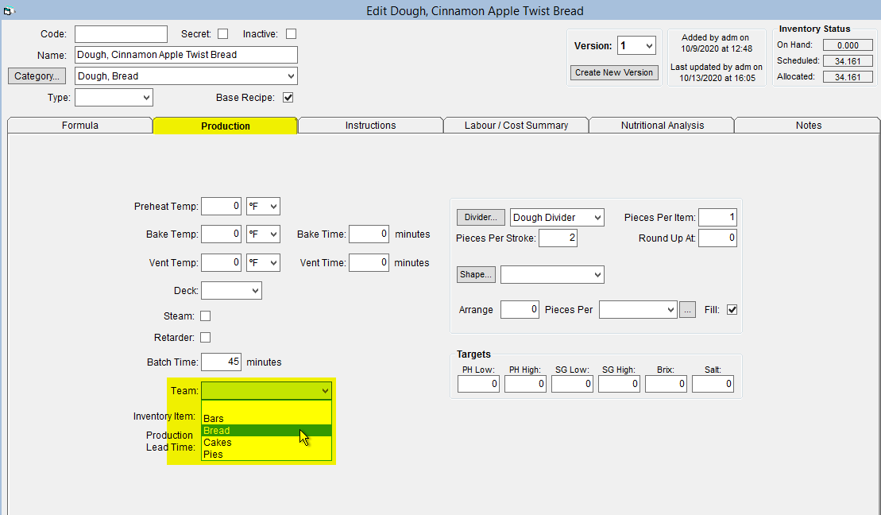The width and height of the screenshot is (881, 515).
Task: Click the Name field
Action: (x=186, y=55)
